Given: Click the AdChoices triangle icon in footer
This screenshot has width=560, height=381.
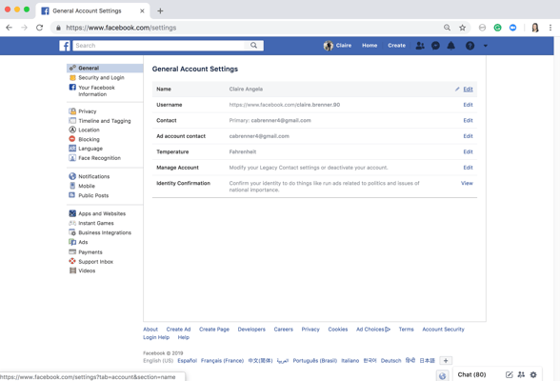Looking at the screenshot, I should pos(388,330).
